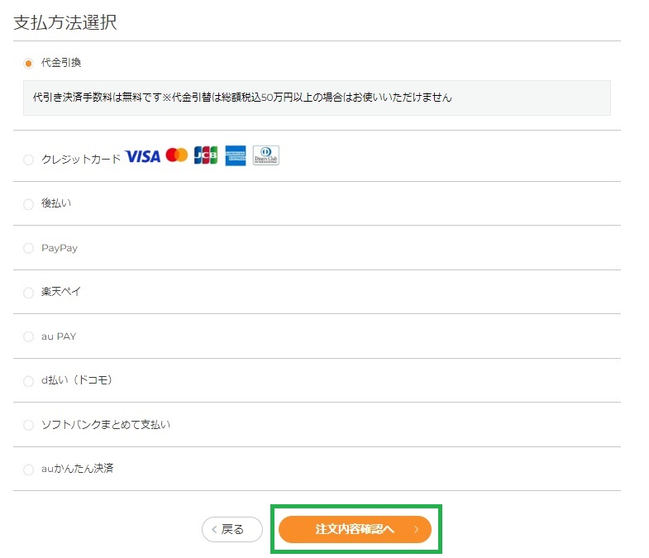
Task: Go back with the 戻る button
Action: (232, 529)
